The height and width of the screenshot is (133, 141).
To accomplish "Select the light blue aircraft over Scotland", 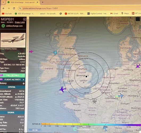I will pyautogui.click(x=55, y=52).
